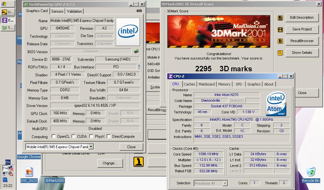Click the volume tray icon
The height and width of the screenshot is (190, 324).
click(11, 174)
